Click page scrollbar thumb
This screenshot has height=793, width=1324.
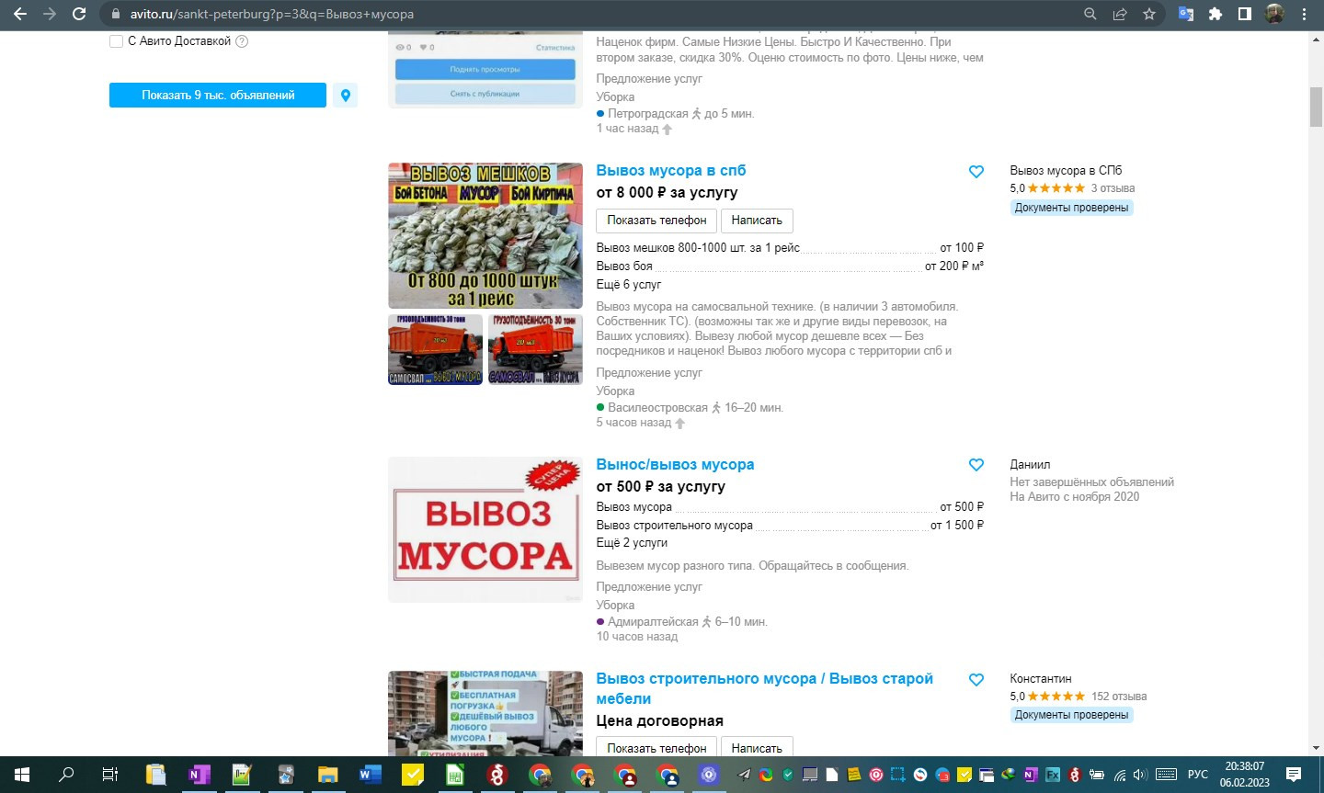tap(1316, 108)
